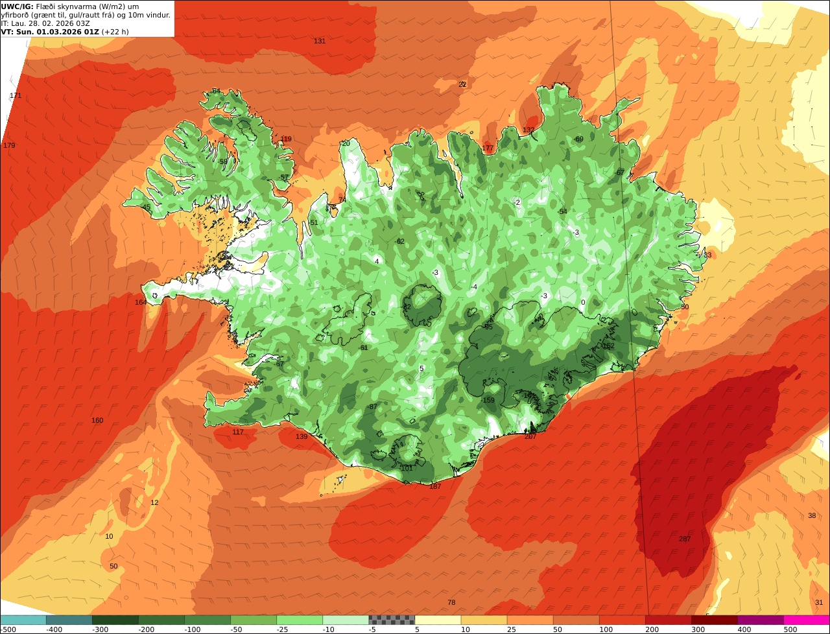This screenshot has width=830, height=634.
Task: Click the dark red swatch between 200 and 300
Action: [x=668, y=620]
